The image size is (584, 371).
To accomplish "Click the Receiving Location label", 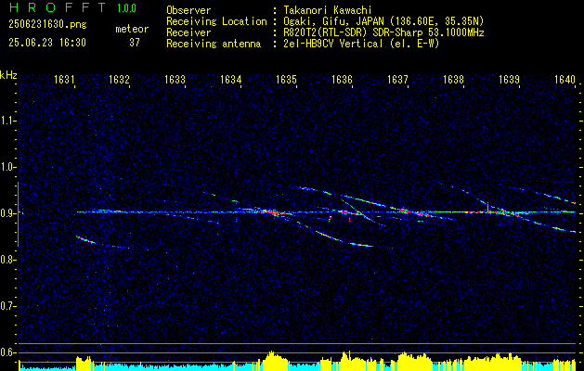I will click(x=216, y=21).
